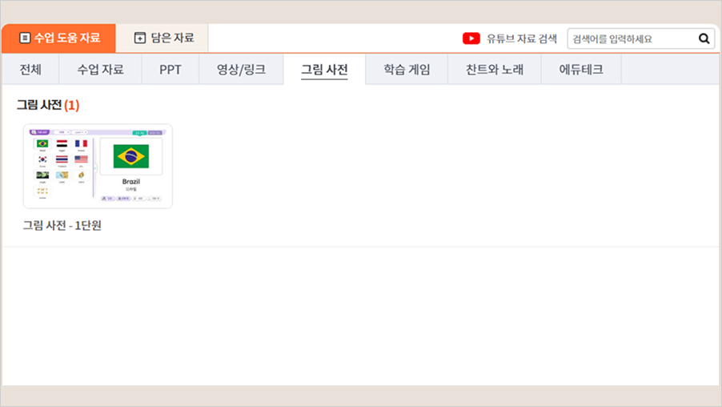
Task: Switch to the 에듀테크 tab
Action: pyautogui.click(x=580, y=70)
